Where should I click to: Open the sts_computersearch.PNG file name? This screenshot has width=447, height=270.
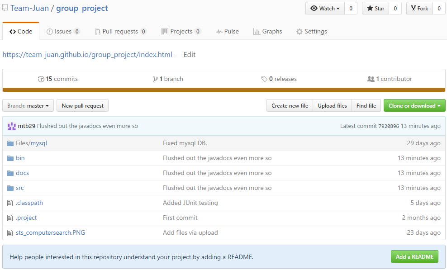51,232
